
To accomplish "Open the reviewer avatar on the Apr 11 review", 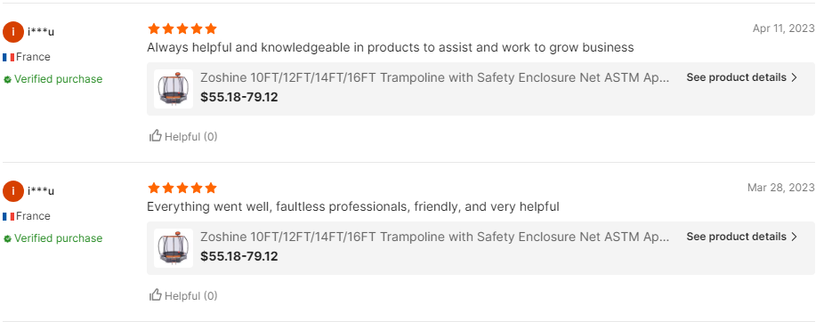I will click(13, 32).
